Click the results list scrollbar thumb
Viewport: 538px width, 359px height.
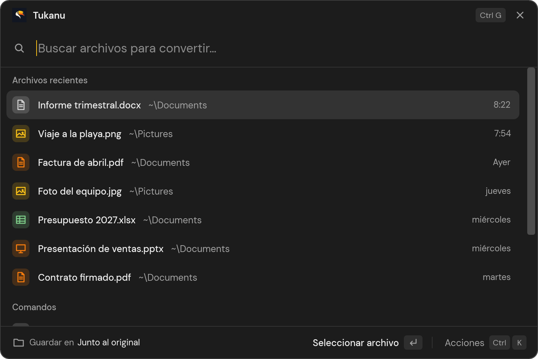tap(531, 151)
